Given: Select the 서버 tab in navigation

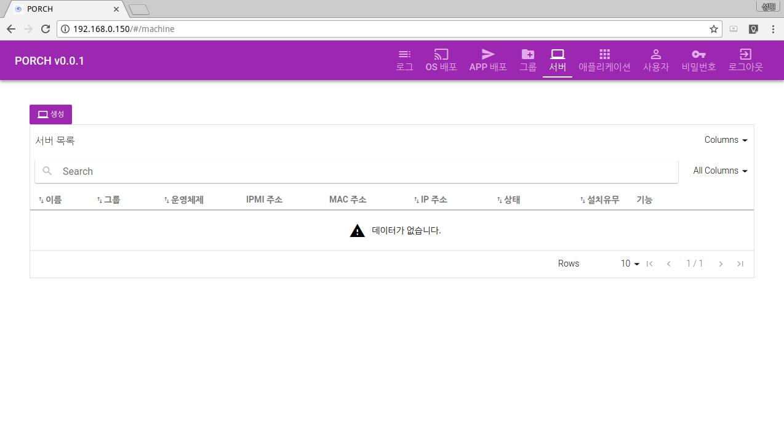Looking at the screenshot, I should (558, 60).
